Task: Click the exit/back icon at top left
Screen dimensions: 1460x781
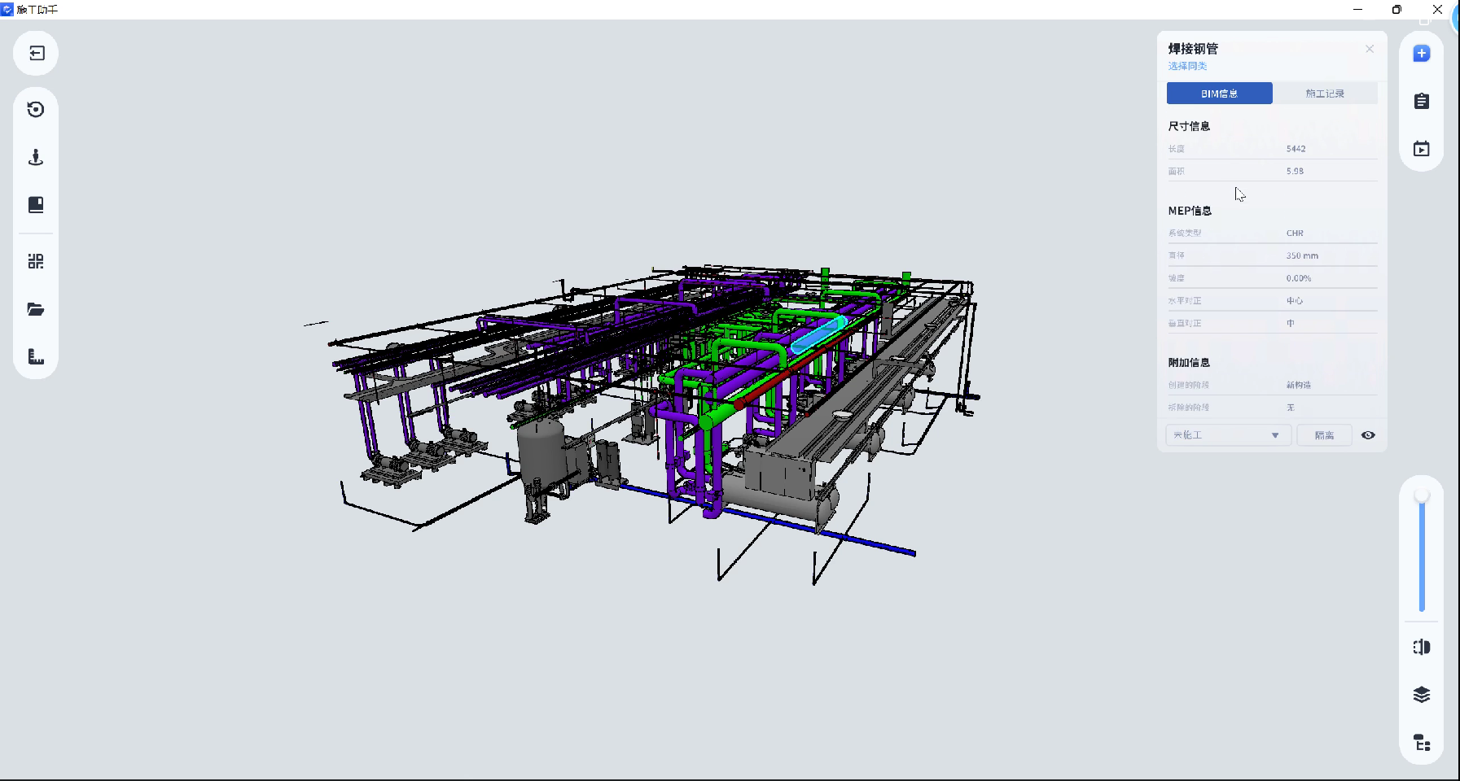Action: tap(36, 53)
